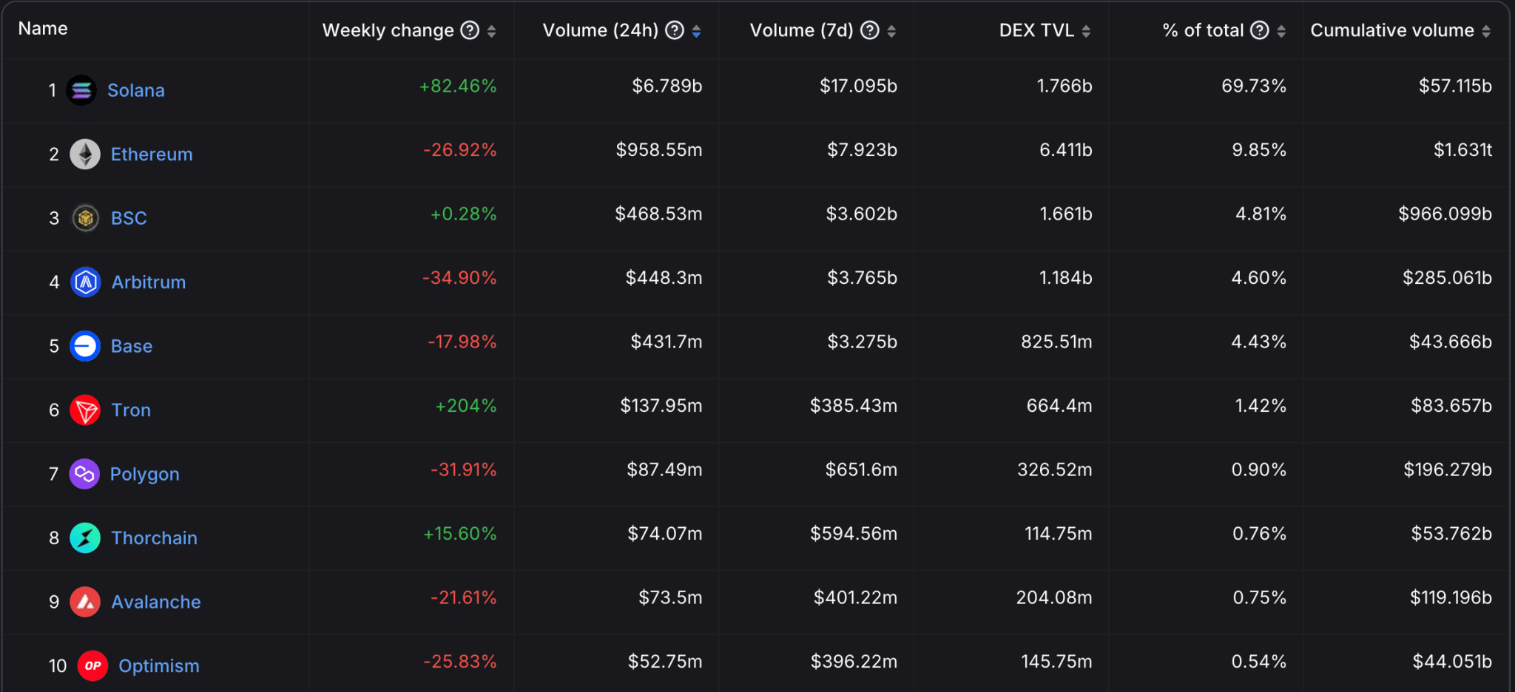The width and height of the screenshot is (1515, 692).
Task: Sort by Volume (24h) arrows
Action: tap(696, 31)
